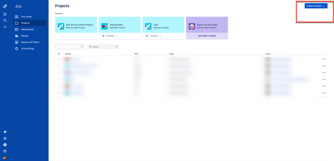Open Starred and recent star icon
334x161 pixels.
(5, 14)
